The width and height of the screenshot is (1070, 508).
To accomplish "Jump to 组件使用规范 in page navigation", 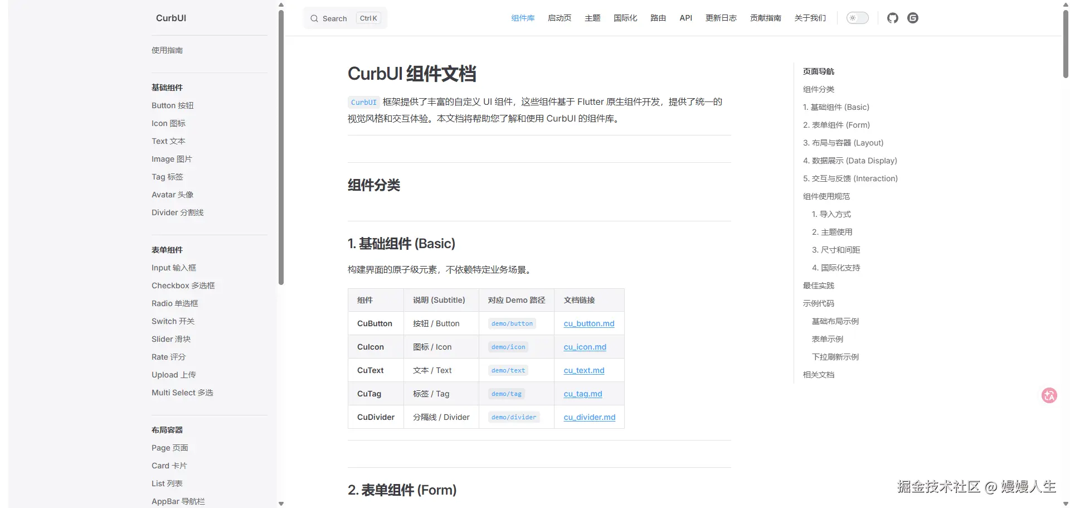I will tap(826, 196).
